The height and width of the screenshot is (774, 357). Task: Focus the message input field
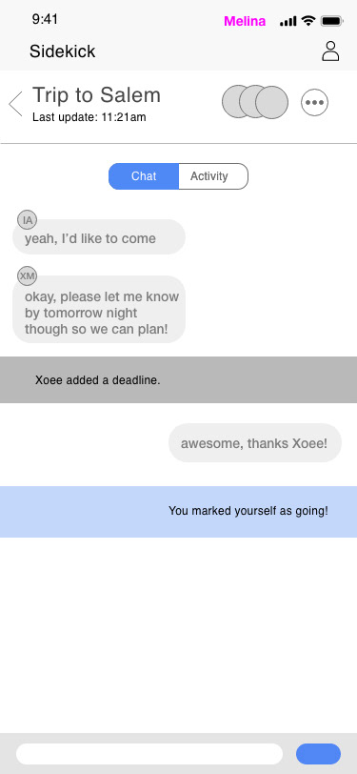[x=149, y=754]
